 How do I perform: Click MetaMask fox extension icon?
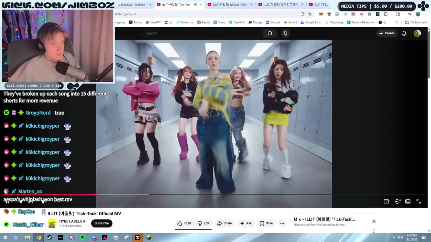pyautogui.click(x=321, y=14)
